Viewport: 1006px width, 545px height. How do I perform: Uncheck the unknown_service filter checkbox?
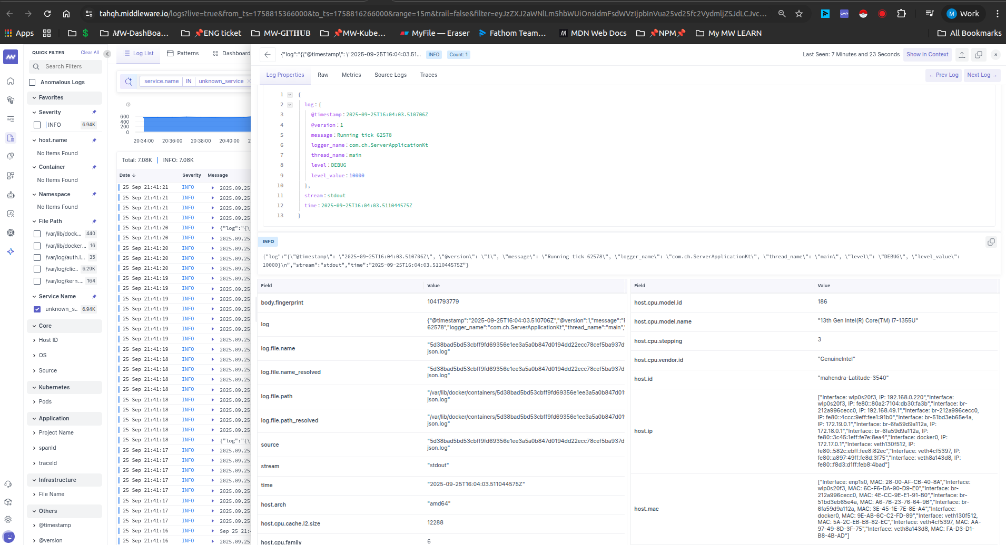[37, 309]
